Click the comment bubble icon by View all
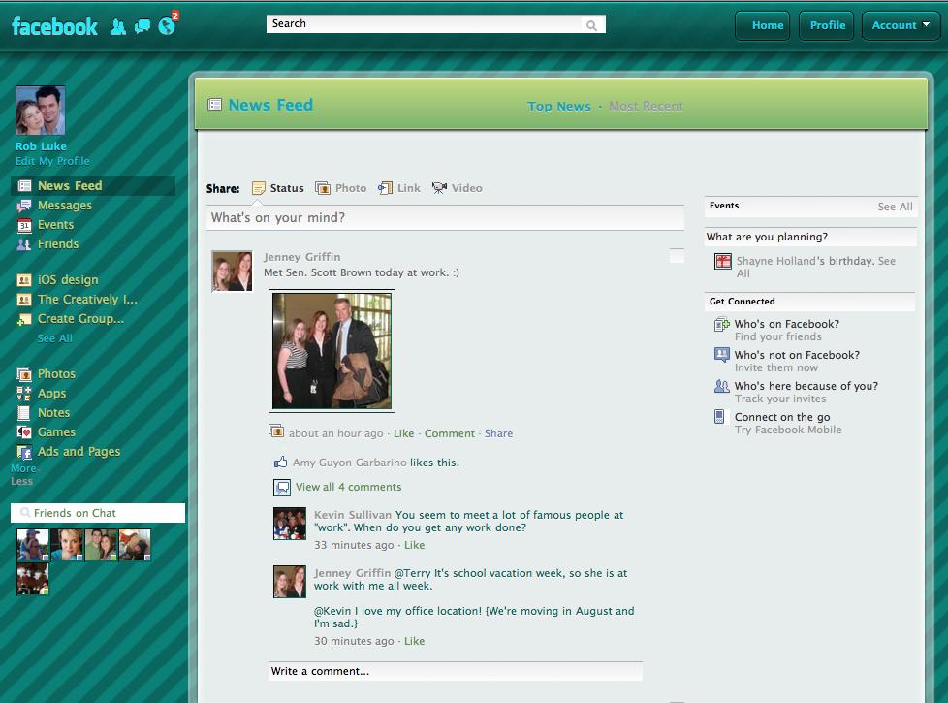 tap(282, 487)
